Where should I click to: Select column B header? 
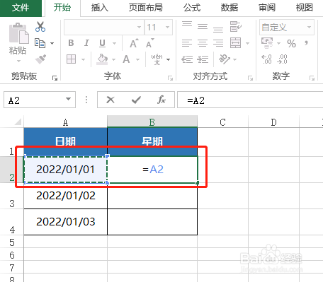[x=152, y=122]
